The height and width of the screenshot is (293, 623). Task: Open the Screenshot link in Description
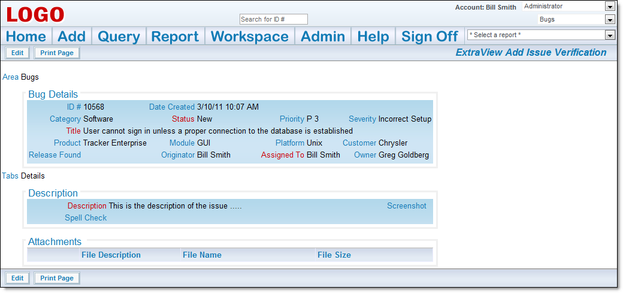click(407, 206)
